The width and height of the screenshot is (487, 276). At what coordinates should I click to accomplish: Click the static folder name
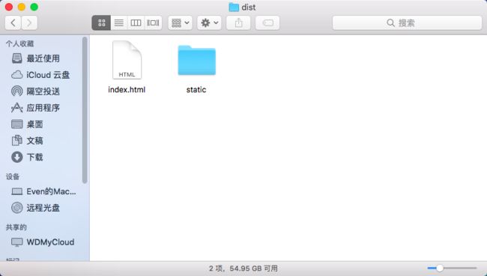coord(196,90)
